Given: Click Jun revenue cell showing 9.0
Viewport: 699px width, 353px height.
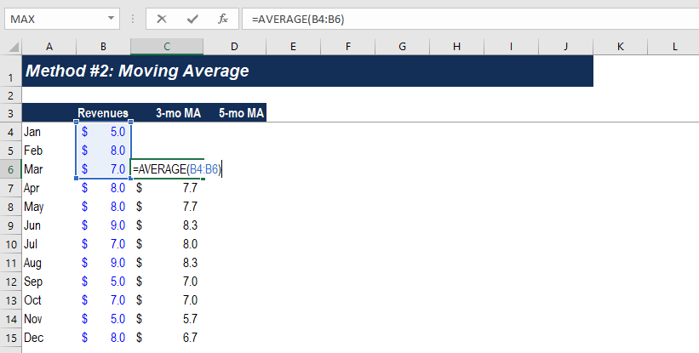Looking at the screenshot, I should coord(103,225).
